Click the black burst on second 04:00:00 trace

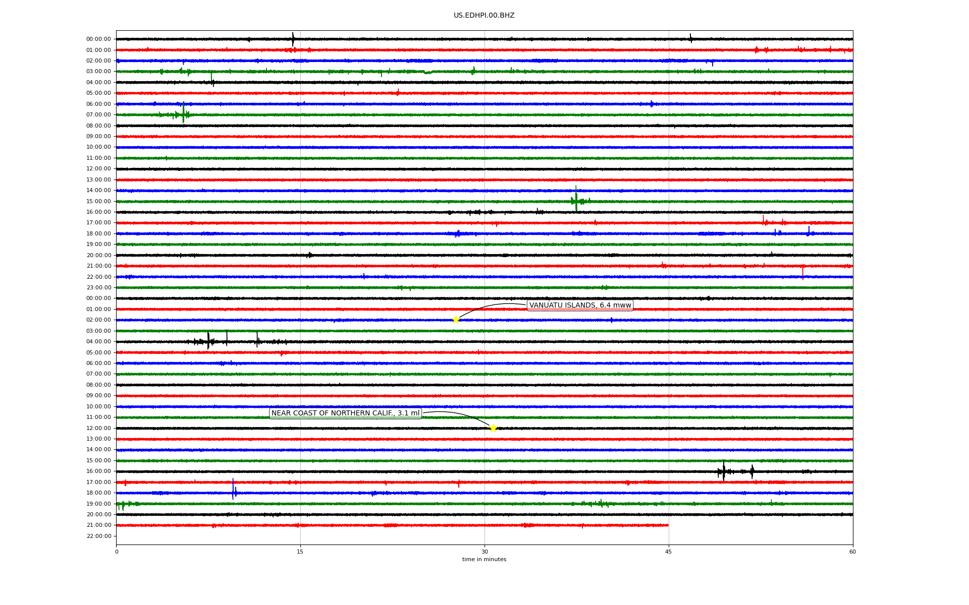point(208,341)
